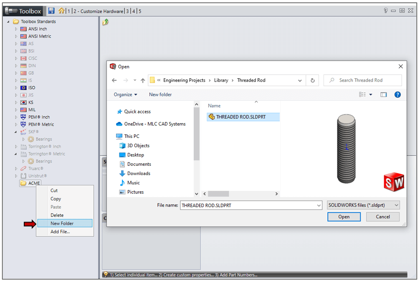This screenshot has height=282, width=420.
Task: Open the file type dropdown showing SOLIDWORKS files
Action: (363, 205)
